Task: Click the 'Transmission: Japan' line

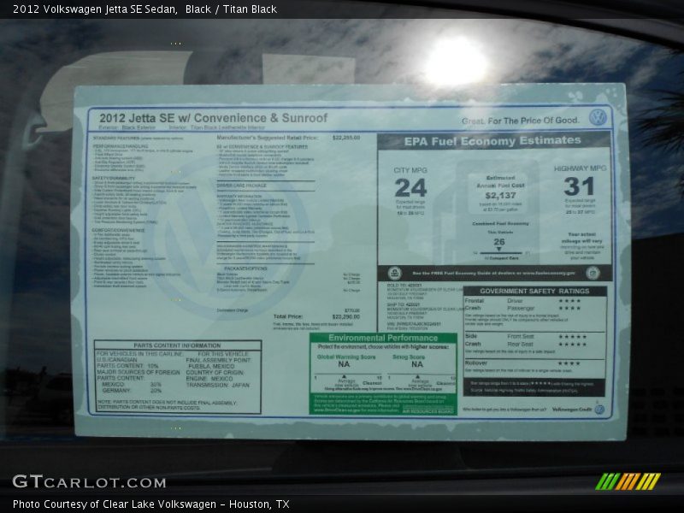Action: coord(218,386)
